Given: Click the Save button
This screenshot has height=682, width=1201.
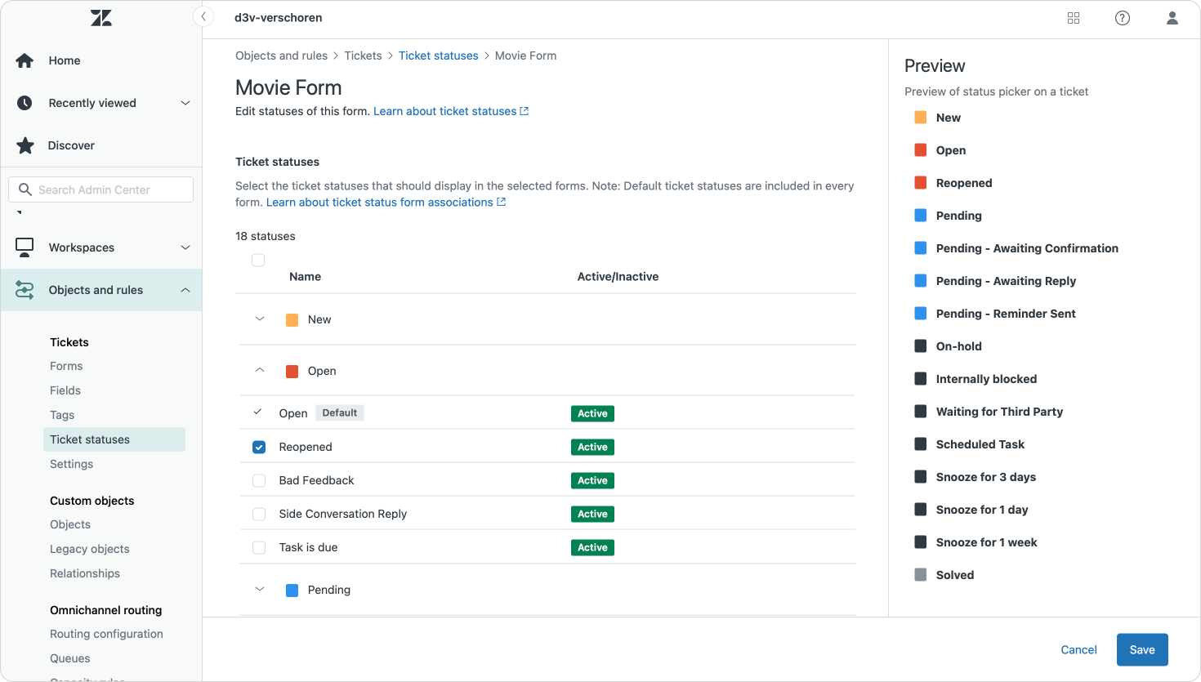Looking at the screenshot, I should click(x=1142, y=650).
